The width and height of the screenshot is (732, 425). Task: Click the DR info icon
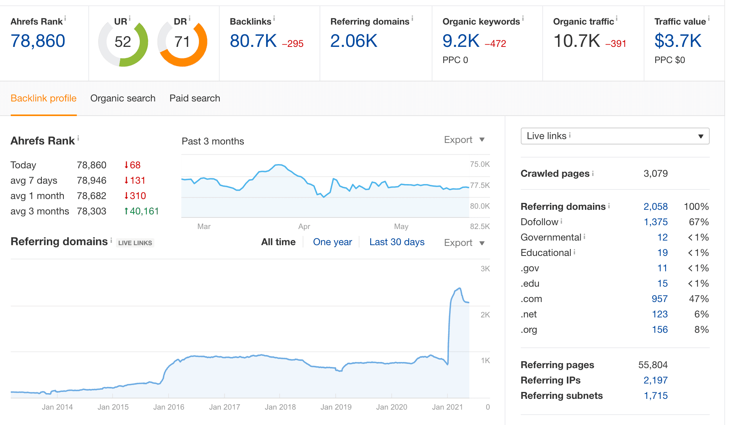[x=189, y=18]
